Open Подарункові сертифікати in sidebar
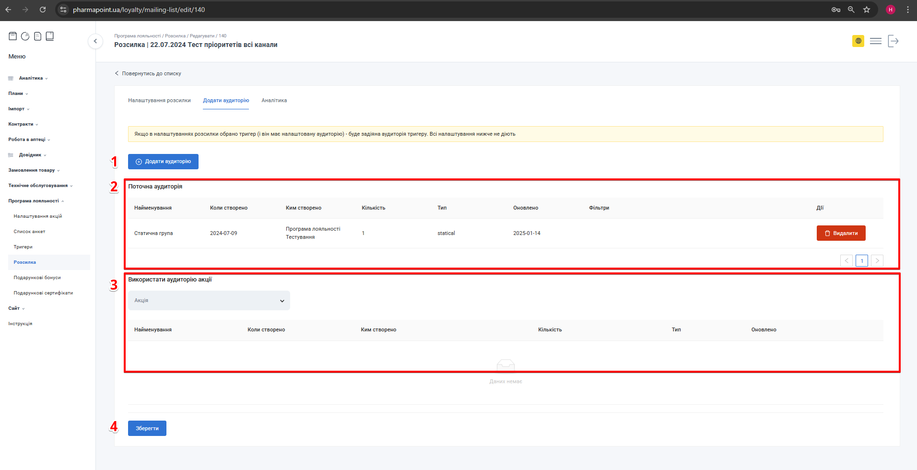917x470 pixels. [43, 293]
